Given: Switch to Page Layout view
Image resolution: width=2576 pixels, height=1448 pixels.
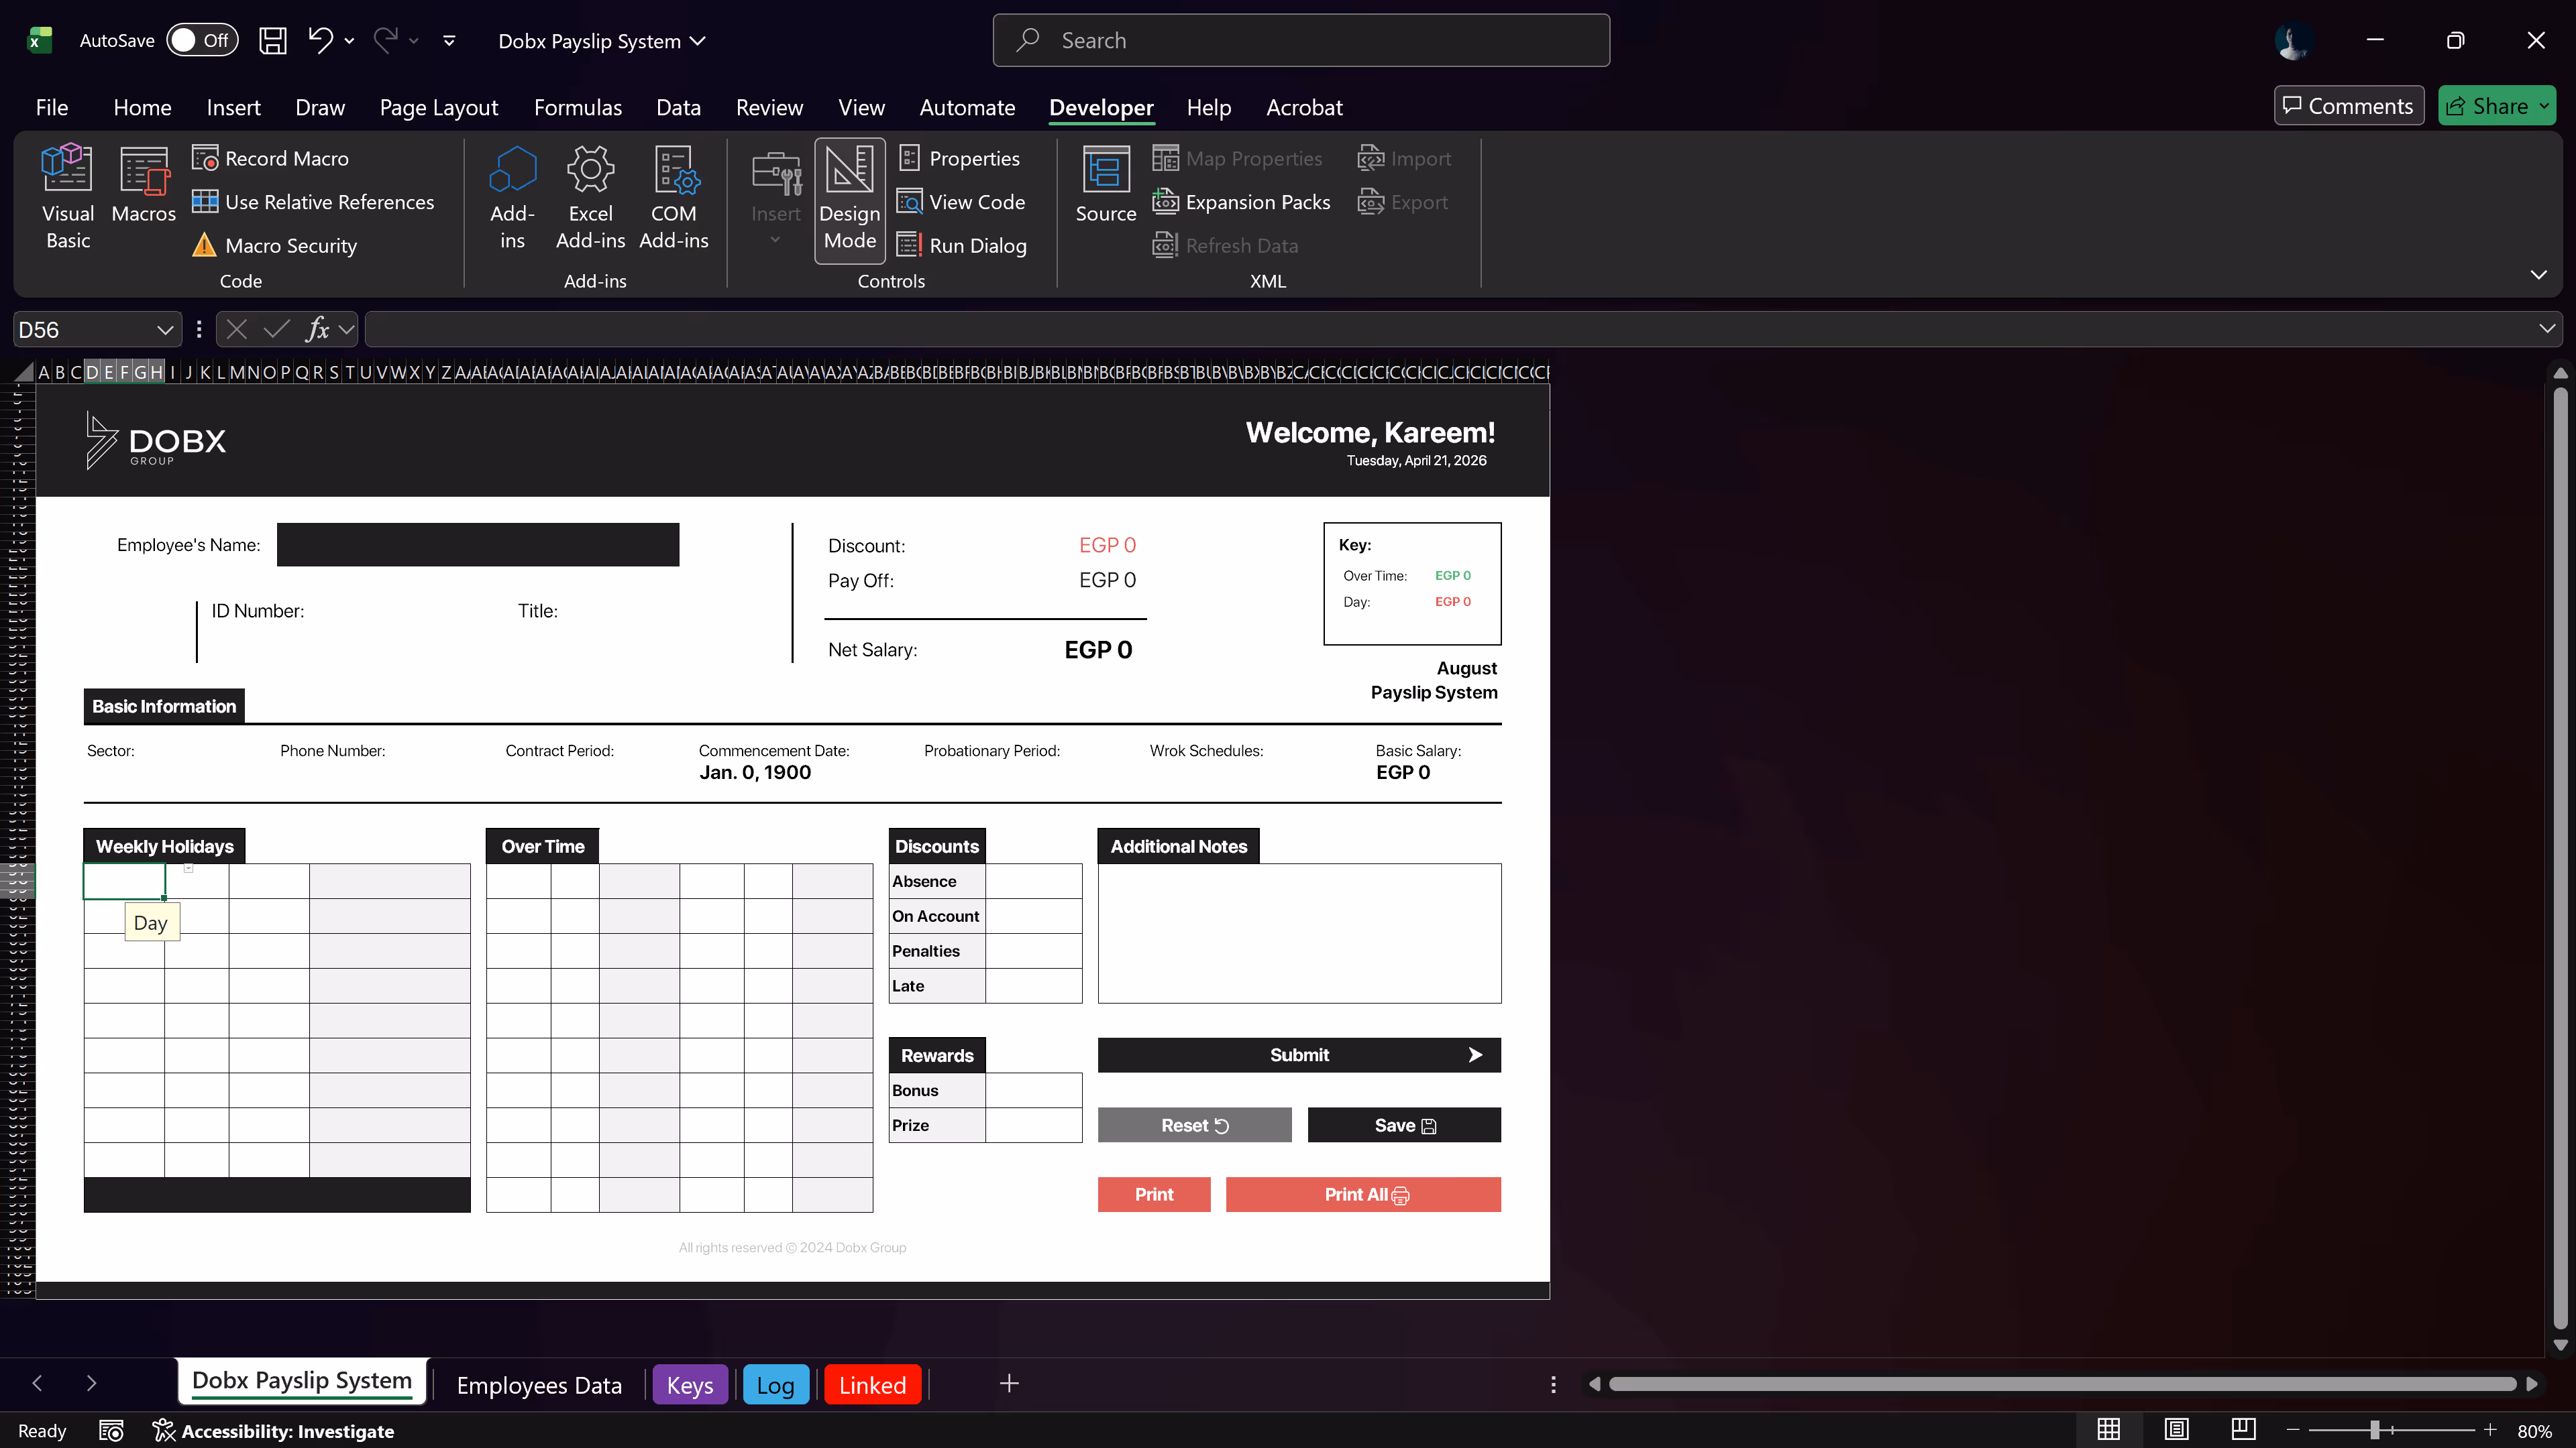Looking at the screenshot, I should click(2176, 1430).
